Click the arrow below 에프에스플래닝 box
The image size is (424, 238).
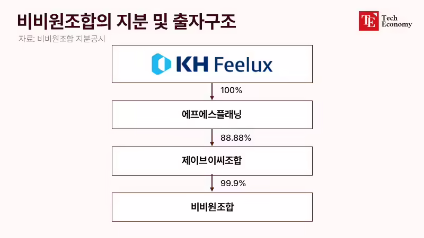(x=212, y=138)
